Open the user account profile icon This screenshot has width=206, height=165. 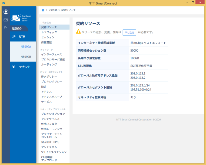[6, 12]
